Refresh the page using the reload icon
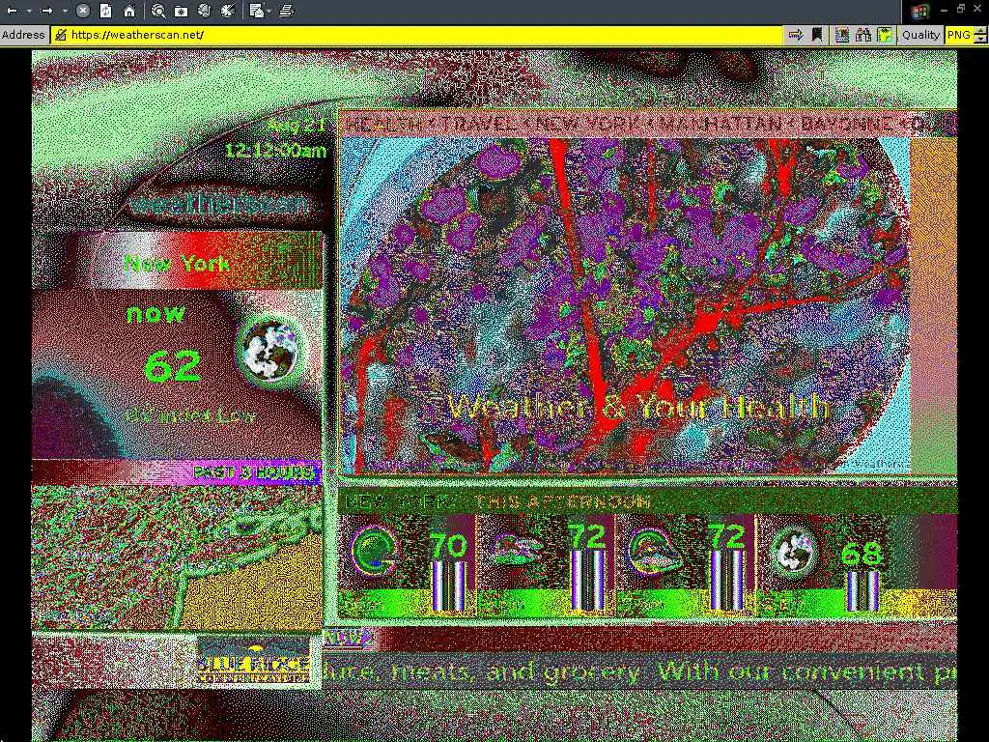 click(106, 11)
